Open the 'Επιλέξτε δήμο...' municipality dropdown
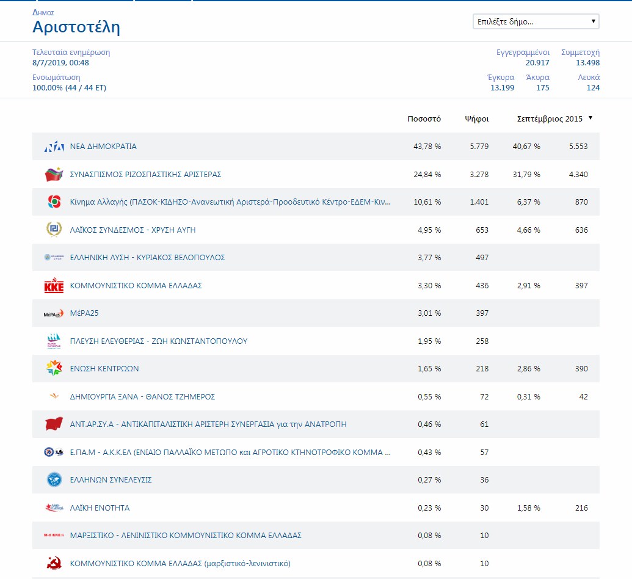632x579 pixels. pos(536,22)
